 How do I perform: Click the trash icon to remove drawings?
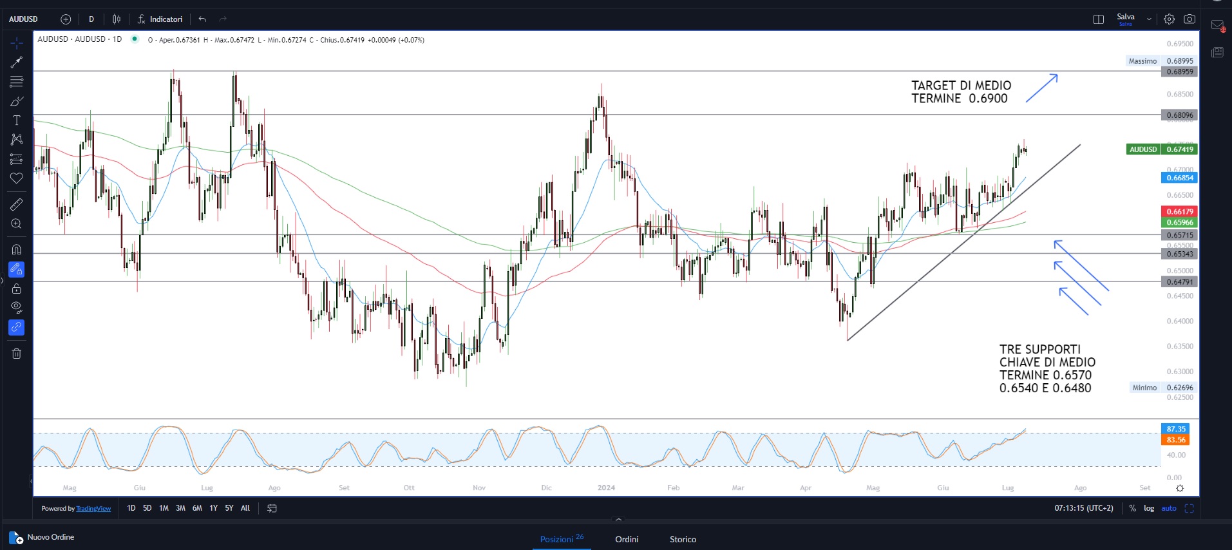[x=17, y=354]
